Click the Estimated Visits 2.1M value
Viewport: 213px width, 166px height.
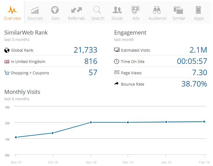coord(198,50)
